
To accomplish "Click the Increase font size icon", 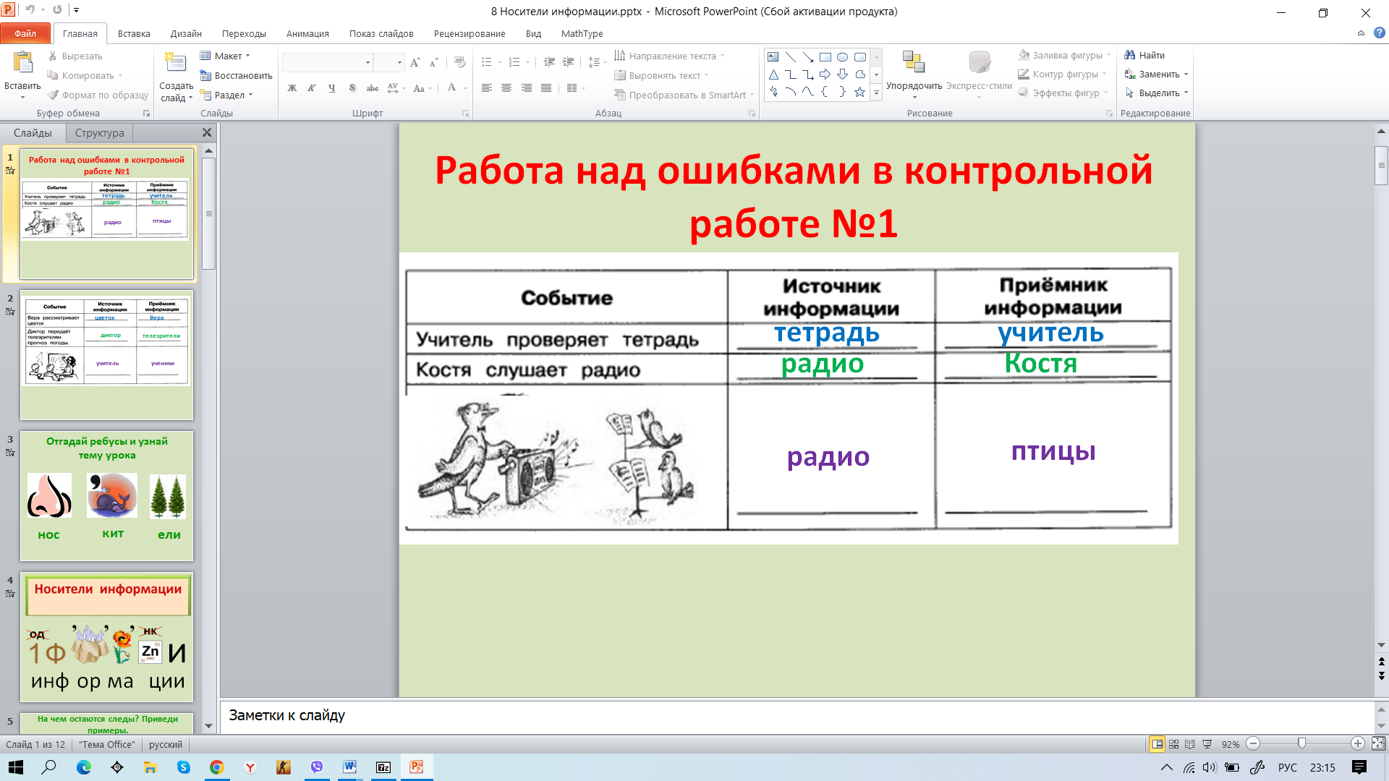I will point(415,63).
